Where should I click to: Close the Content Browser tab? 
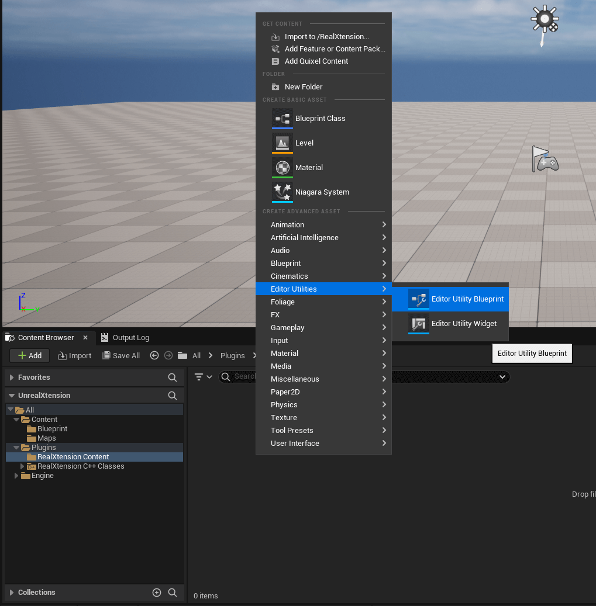pyautogui.click(x=85, y=338)
